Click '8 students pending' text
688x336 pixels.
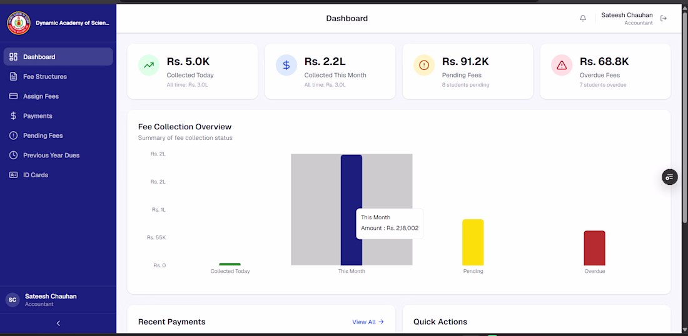click(x=465, y=84)
